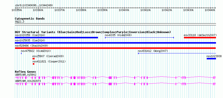The image size is (223, 98).
Task: Click the DGV Structural Variants track heading
Action: click(93, 32)
